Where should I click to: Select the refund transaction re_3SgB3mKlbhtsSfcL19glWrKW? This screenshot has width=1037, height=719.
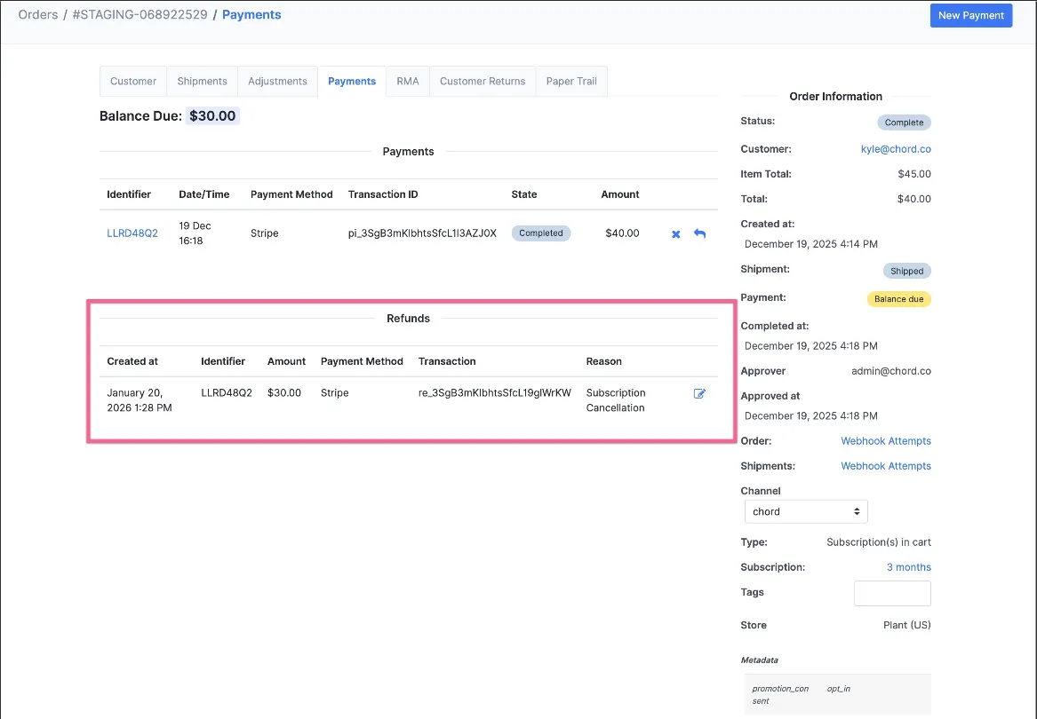(495, 392)
